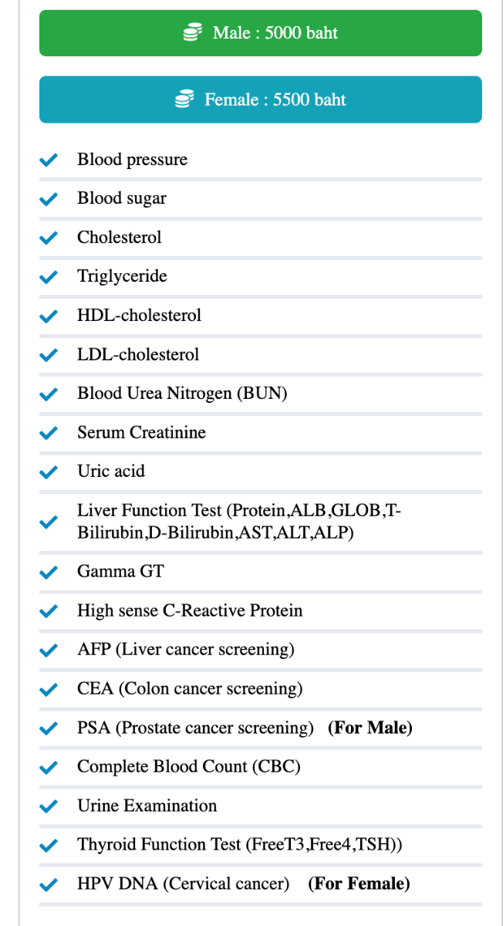Click the checkmark beside Triglyceride
503x926 pixels.
[49, 276]
